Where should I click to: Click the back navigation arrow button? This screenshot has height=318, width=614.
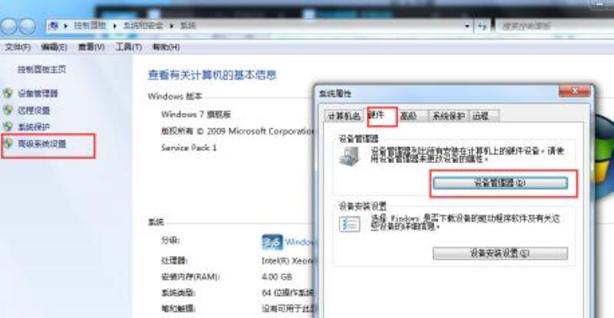(x=8, y=27)
